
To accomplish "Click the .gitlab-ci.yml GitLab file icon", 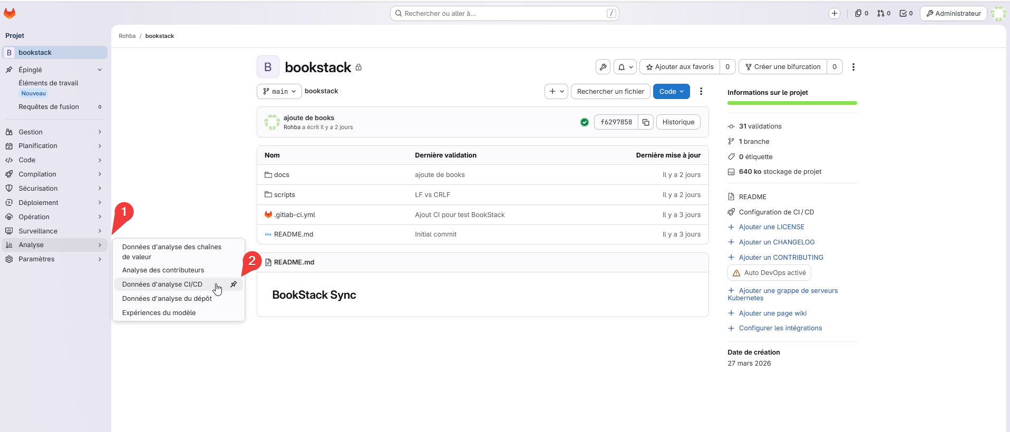I will (268, 214).
